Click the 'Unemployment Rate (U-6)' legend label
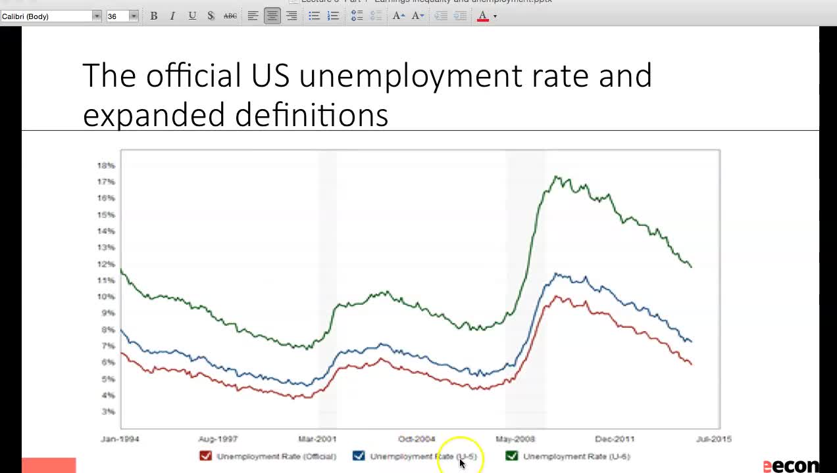Screen dimensions: 837x473 coord(576,457)
